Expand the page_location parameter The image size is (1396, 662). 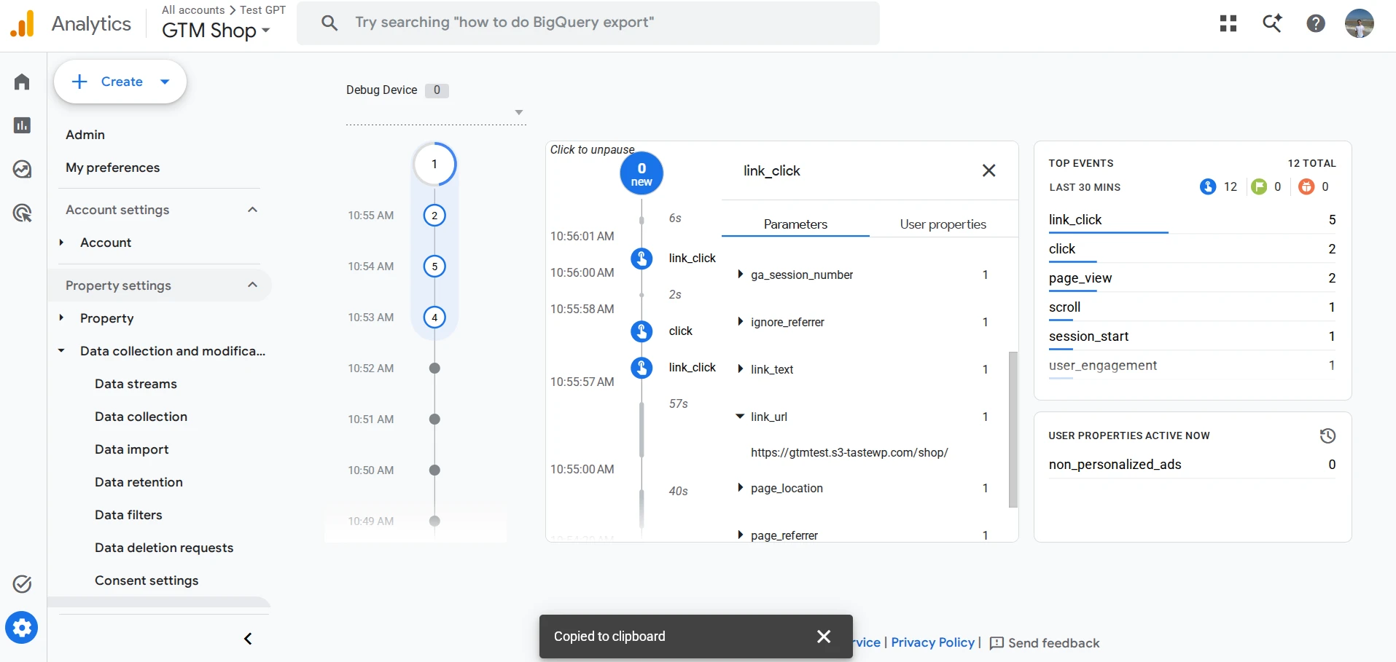(x=740, y=488)
